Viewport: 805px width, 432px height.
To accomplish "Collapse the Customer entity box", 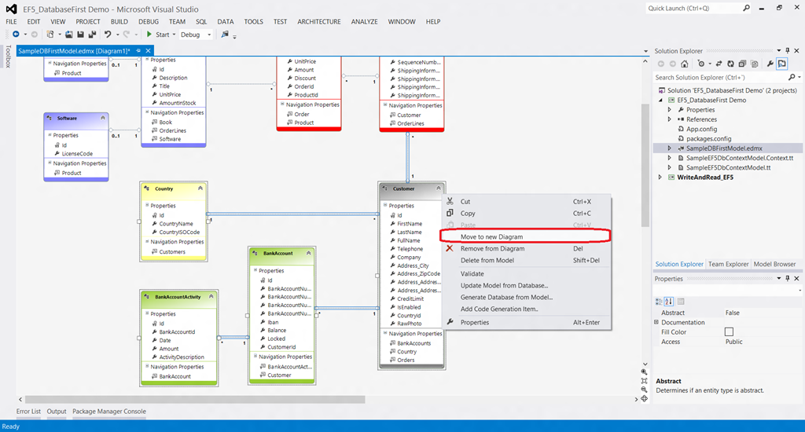I will 439,189.
